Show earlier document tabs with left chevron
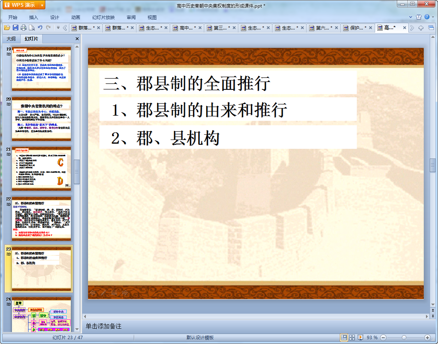 click(65, 28)
